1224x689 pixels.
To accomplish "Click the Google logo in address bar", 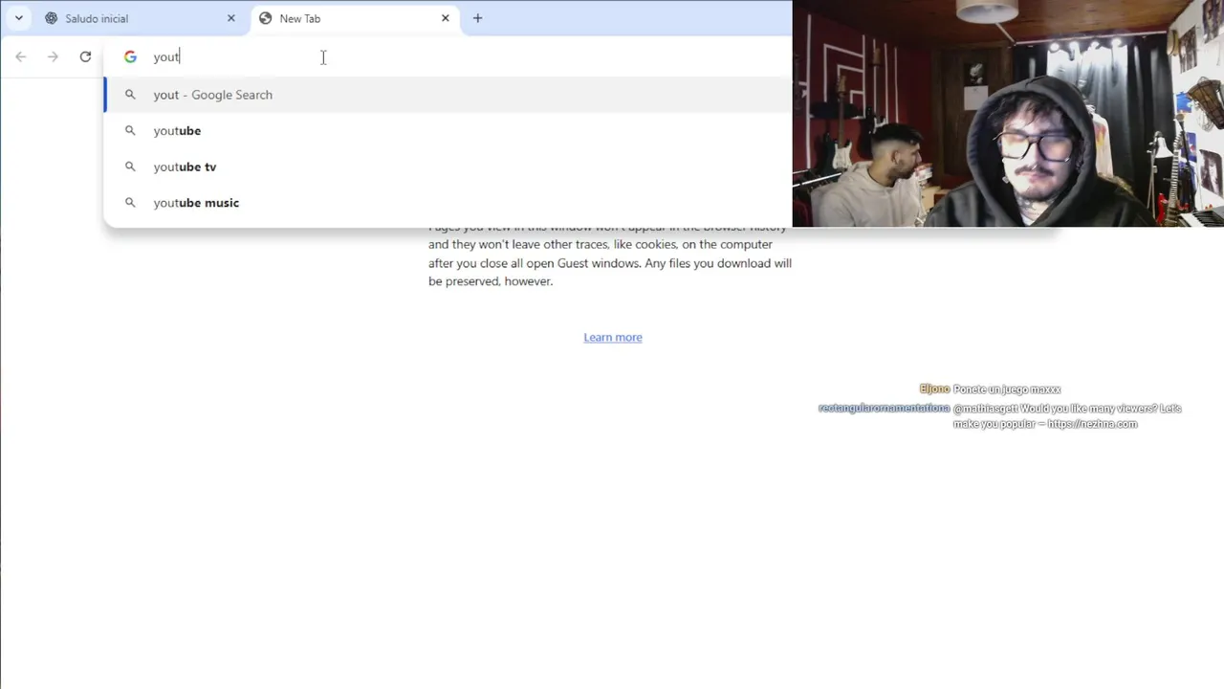I will 130,57.
